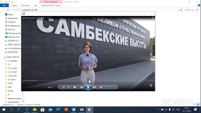Click the Explorer search field
The height and width of the screenshot is (113, 201).
192,10
